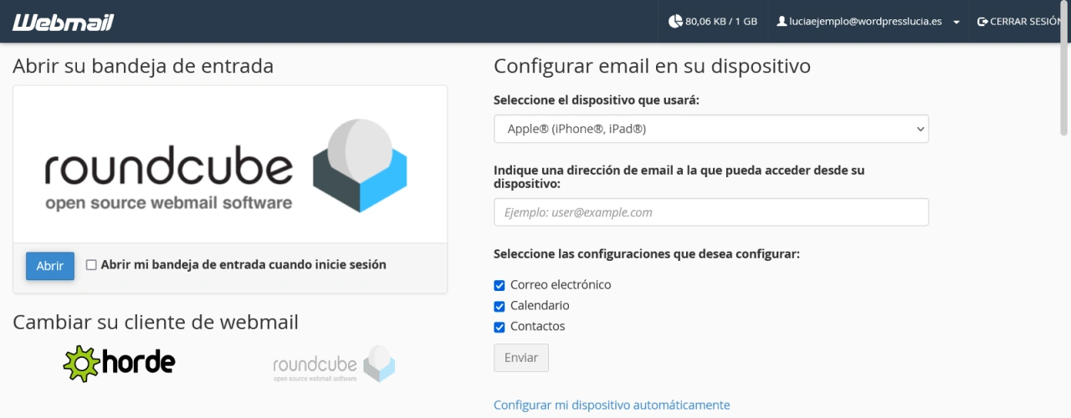Viewport: 1071px width, 418px height.
Task: Click the 80,06 KB / 1 GB usage text
Action: pos(721,22)
